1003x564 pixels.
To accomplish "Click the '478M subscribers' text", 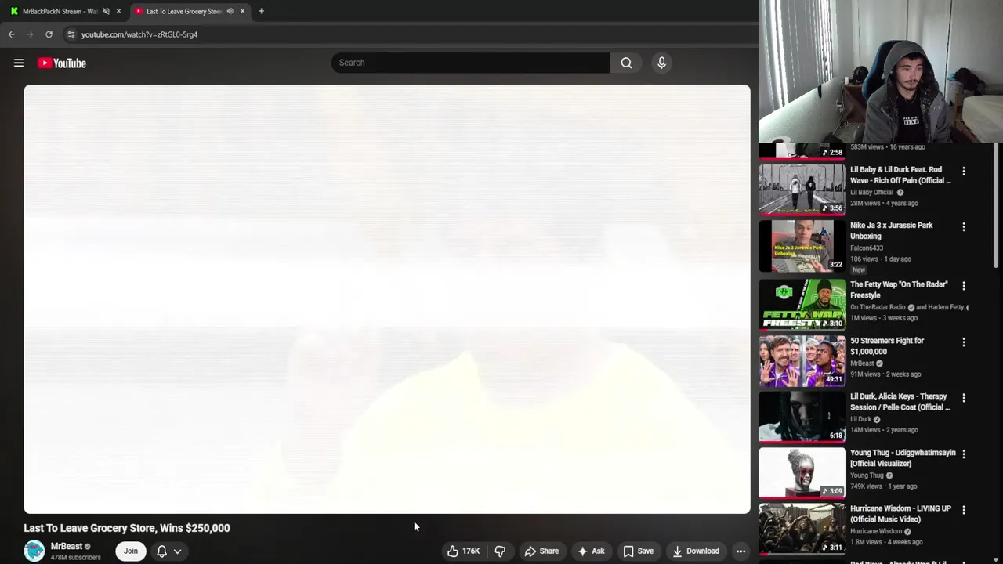I will coord(76,558).
